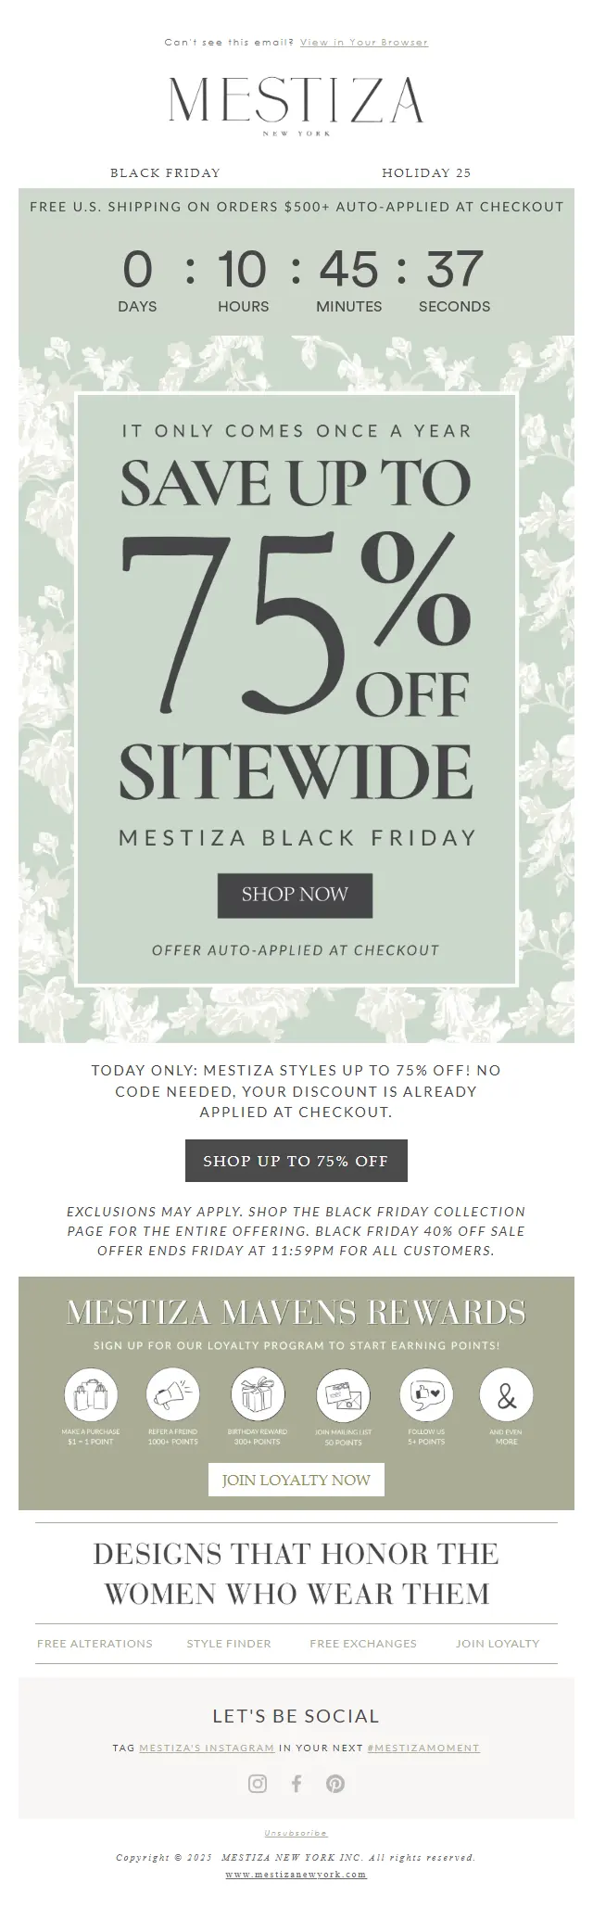This screenshot has width=593, height=1920.
Task: Click the shopping bags Make a Purchase icon
Action: click(x=91, y=1394)
